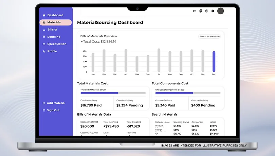
Task: Click the copy documents icon
Action: [x=201, y=11]
